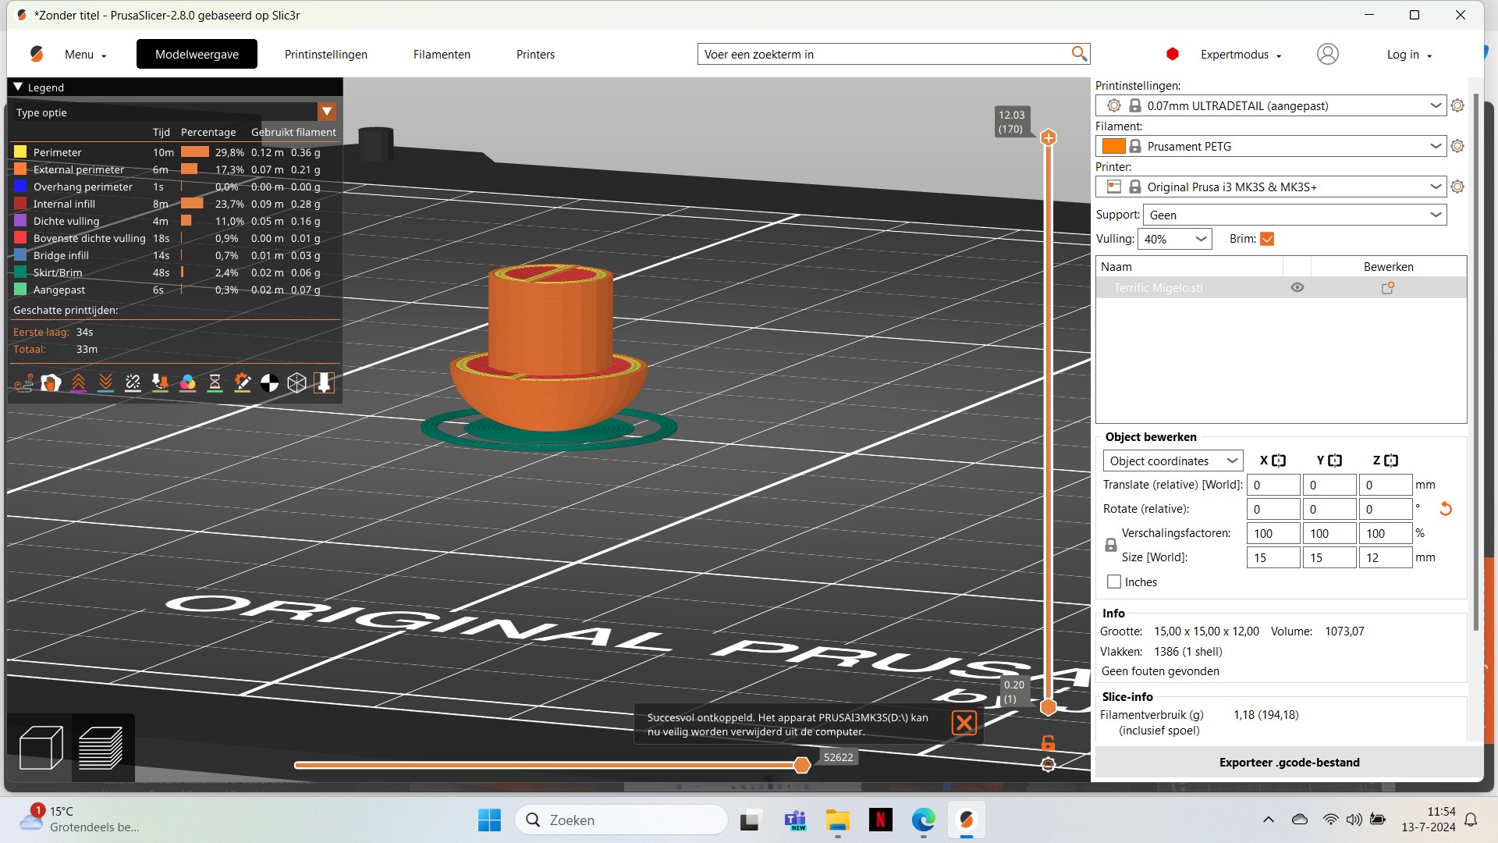1498x843 pixels.
Task: Click the Naam column header
Action: coord(1190,266)
